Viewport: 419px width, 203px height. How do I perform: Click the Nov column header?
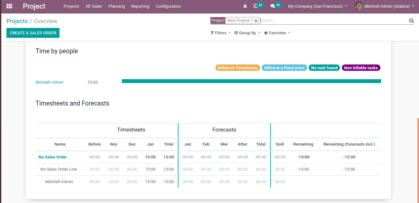(114, 144)
